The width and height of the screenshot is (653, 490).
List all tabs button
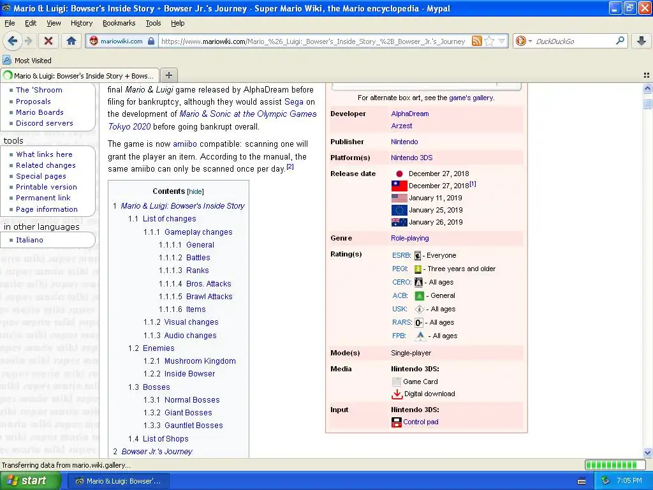click(x=647, y=75)
